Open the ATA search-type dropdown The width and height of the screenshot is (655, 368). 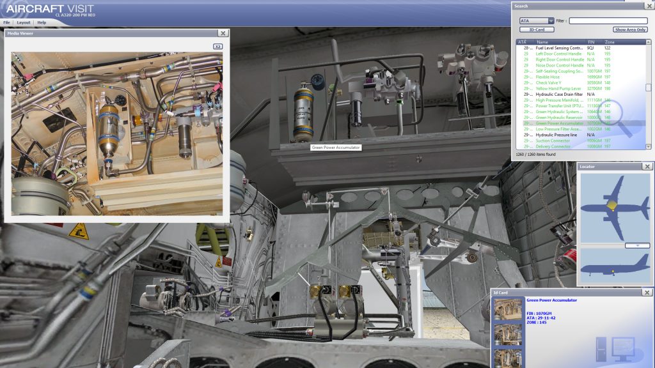pyautogui.click(x=537, y=21)
